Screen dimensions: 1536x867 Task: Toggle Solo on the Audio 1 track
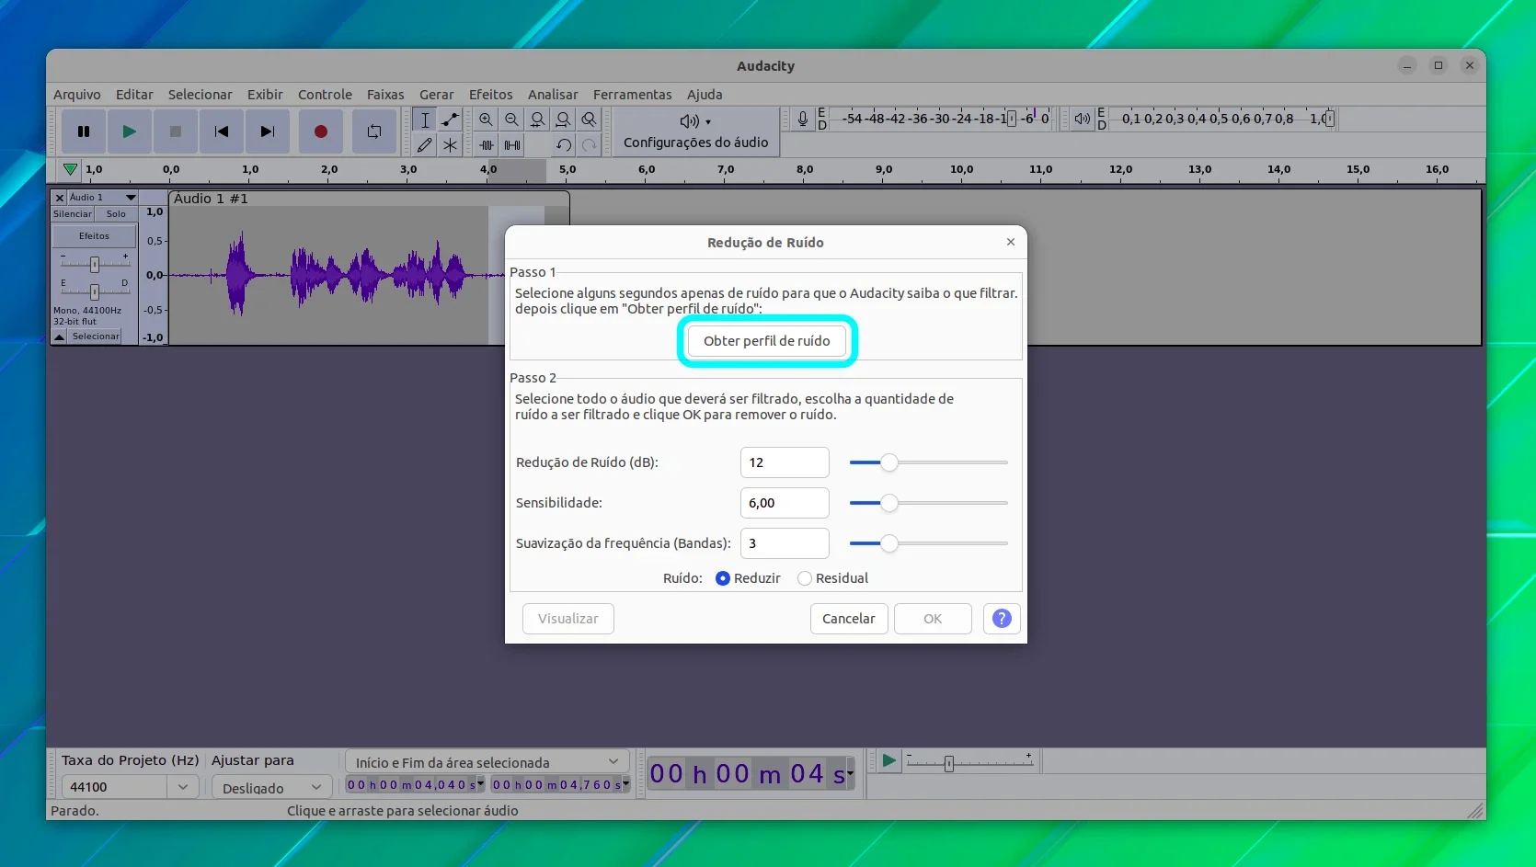116,214
